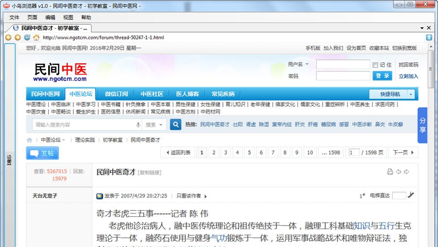Click the download arrow icon beside address bar

point(429,37)
